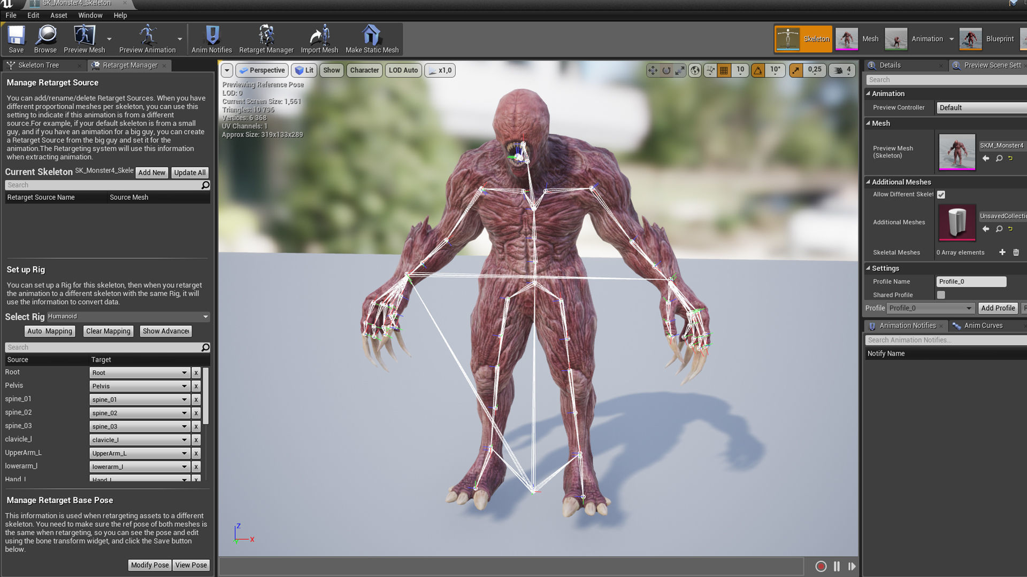
Task: Open clavicle_l target bone dropdown
Action: [140, 440]
